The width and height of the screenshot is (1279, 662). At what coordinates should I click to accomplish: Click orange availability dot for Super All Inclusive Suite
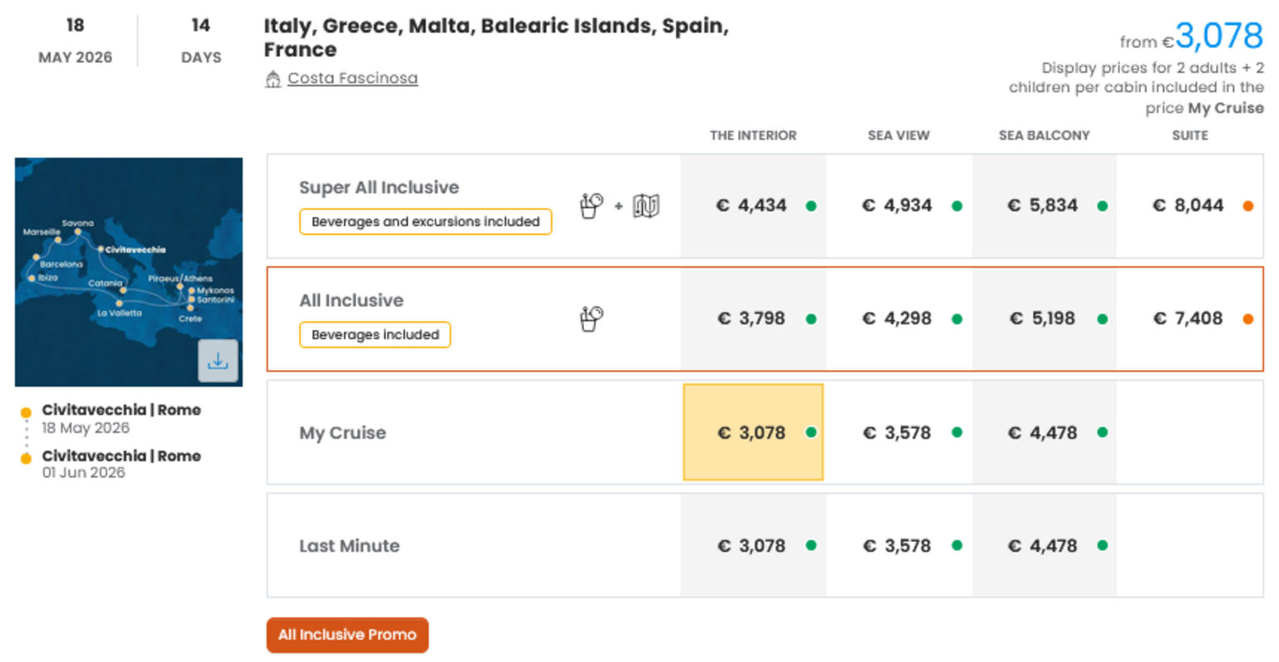click(1248, 206)
